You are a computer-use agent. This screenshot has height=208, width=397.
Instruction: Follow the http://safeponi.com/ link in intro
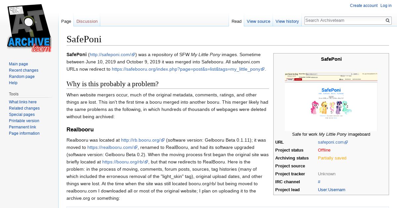click(112, 54)
